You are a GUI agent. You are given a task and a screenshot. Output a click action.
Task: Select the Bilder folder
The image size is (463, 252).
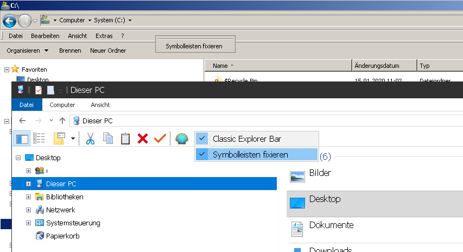[x=320, y=173]
